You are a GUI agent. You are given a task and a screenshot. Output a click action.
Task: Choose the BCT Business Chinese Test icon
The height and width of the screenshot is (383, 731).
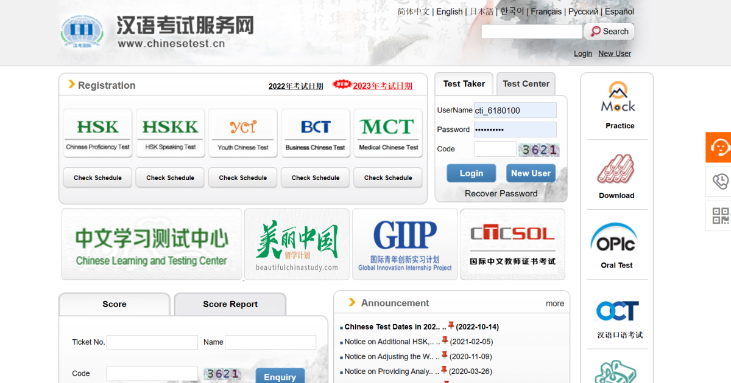pos(315,133)
